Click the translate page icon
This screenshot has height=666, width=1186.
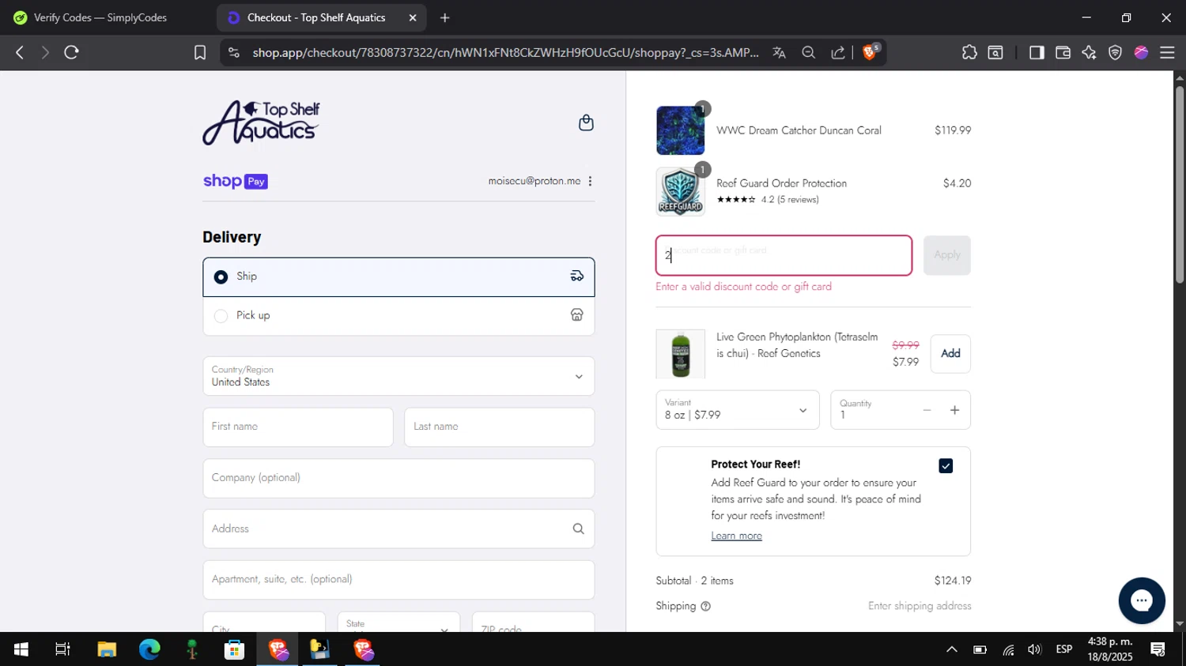point(779,52)
